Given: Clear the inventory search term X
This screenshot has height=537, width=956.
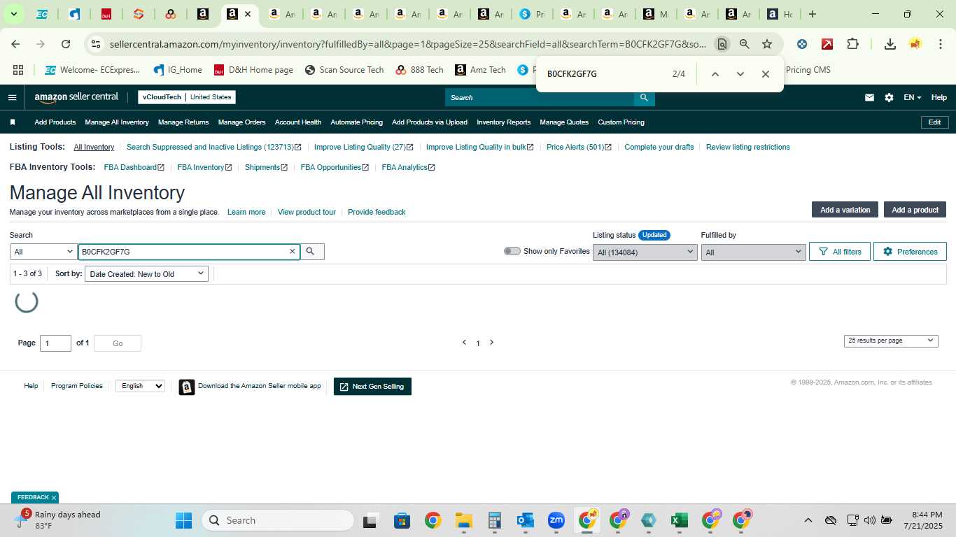Looking at the screenshot, I should click(293, 252).
